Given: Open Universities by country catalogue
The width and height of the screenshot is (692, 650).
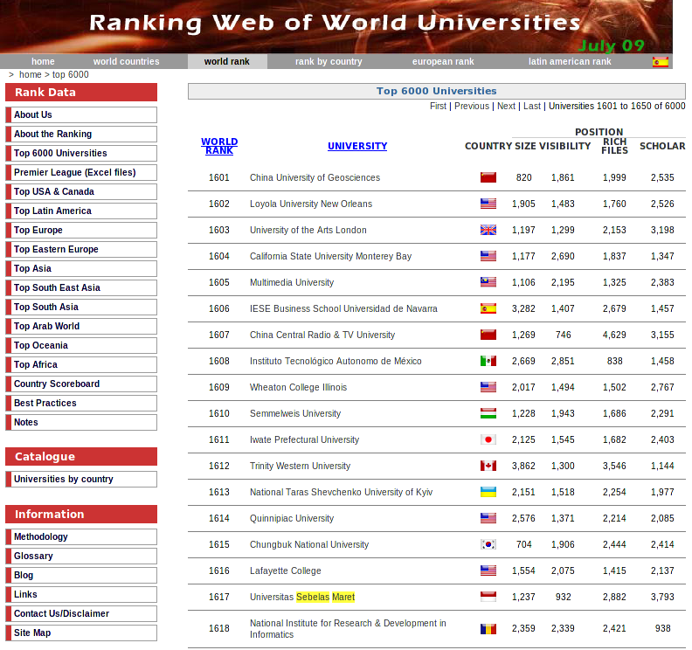Looking at the screenshot, I should click(x=81, y=480).
